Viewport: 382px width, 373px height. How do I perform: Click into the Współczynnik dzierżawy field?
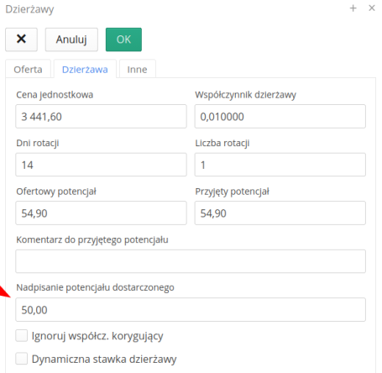pos(280,117)
